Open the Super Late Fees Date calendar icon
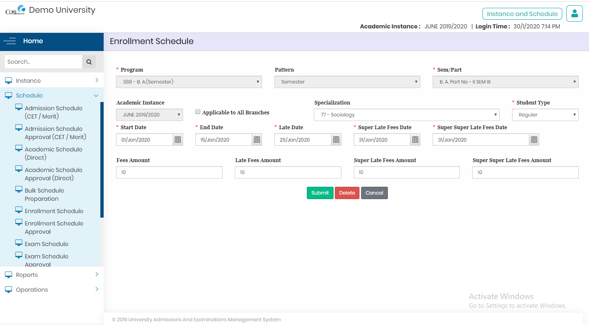The width and height of the screenshot is (589, 325). click(415, 140)
